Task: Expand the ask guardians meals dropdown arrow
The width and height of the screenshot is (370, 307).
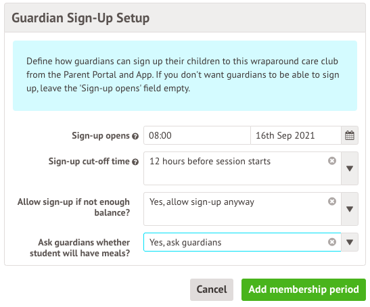Action: [350, 242]
